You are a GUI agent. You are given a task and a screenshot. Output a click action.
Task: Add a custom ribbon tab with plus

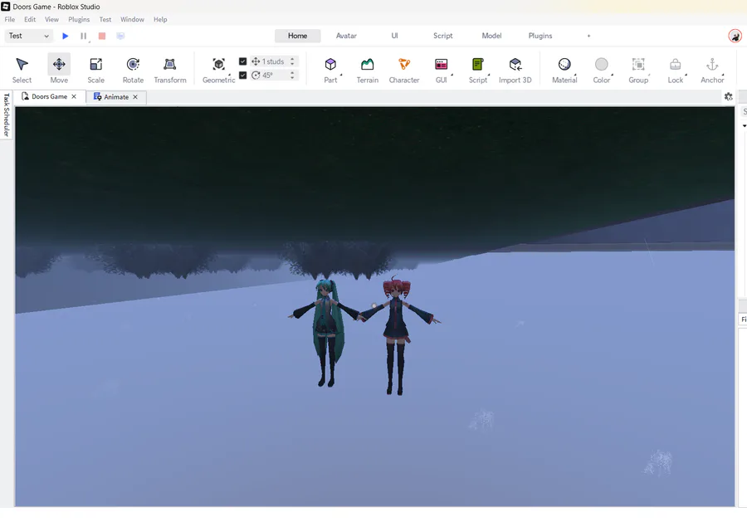tap(588, 36)
